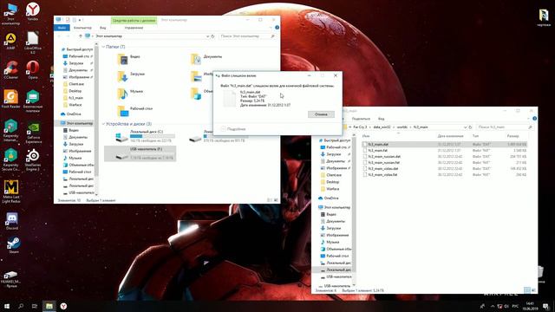Collapse the Папки (7) section
555x312 pixels.
click(x=103, y=47)
